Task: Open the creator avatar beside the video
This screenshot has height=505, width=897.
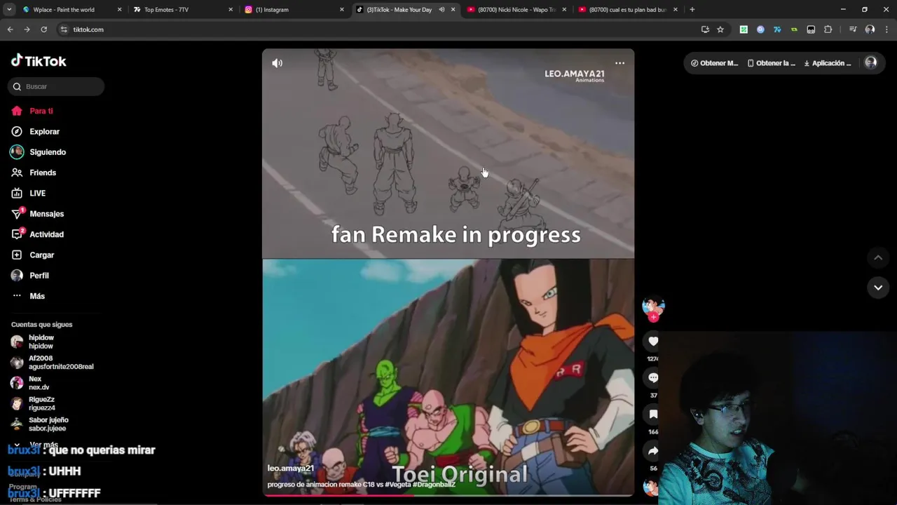Action: coord(653,305)
